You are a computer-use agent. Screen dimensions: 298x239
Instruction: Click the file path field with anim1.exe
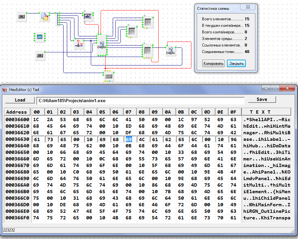coord(140,100)
